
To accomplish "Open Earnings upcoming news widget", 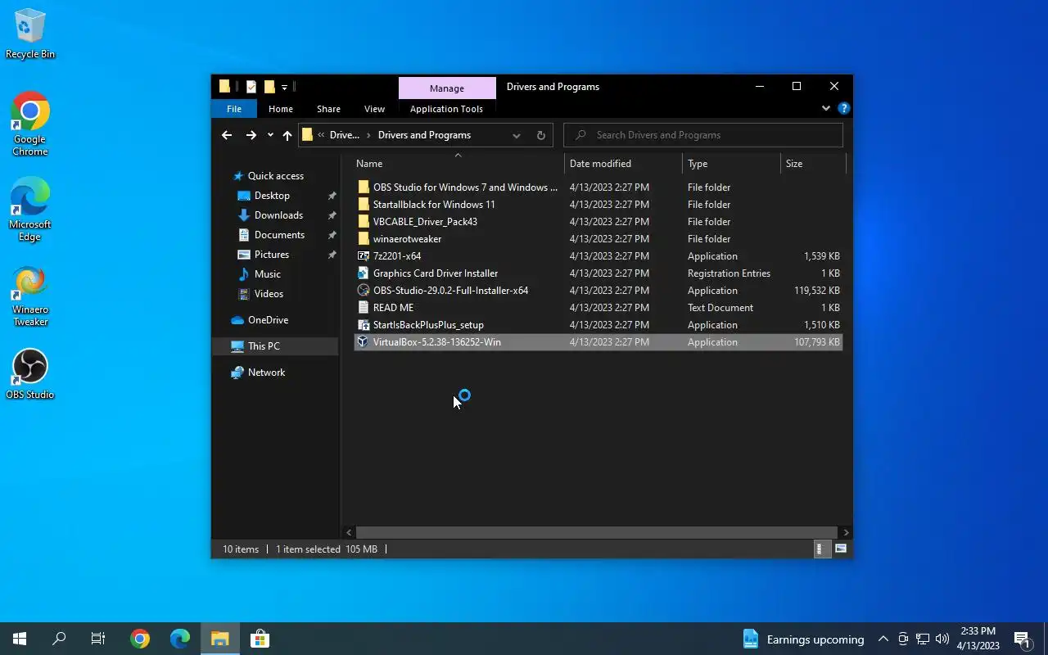I will (803, 639).
